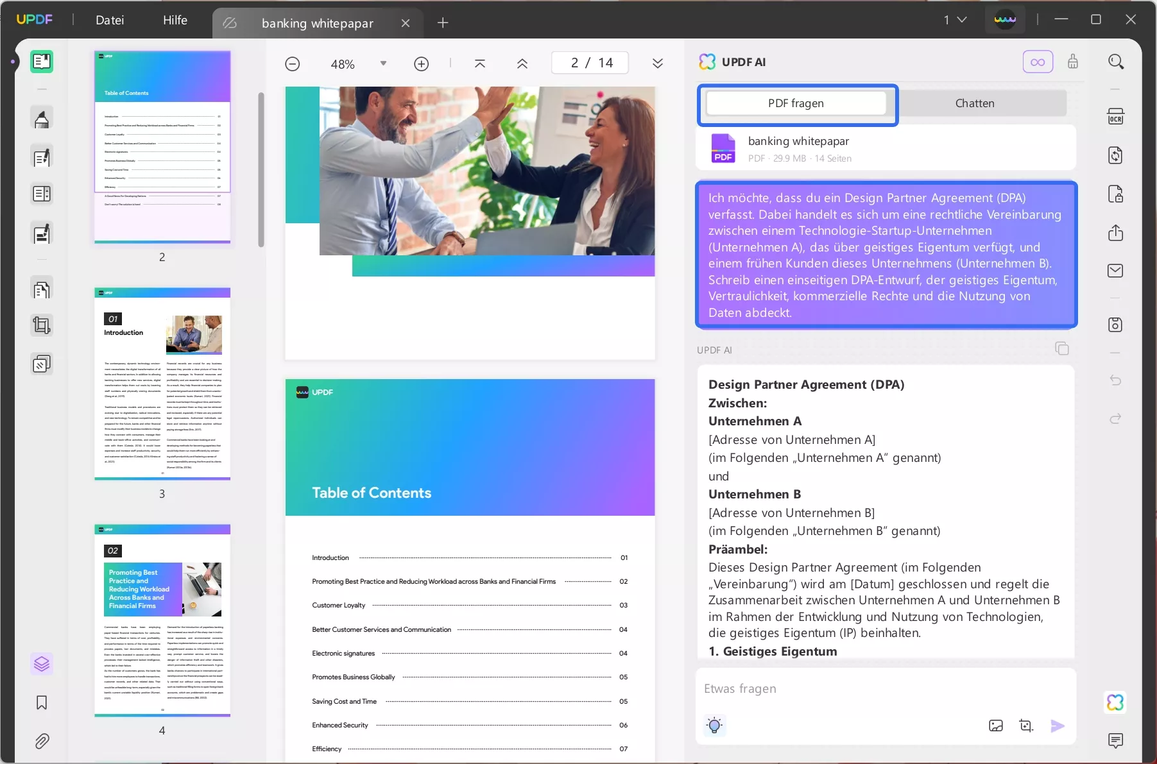Share the document via export icon

click(1116, 232)
